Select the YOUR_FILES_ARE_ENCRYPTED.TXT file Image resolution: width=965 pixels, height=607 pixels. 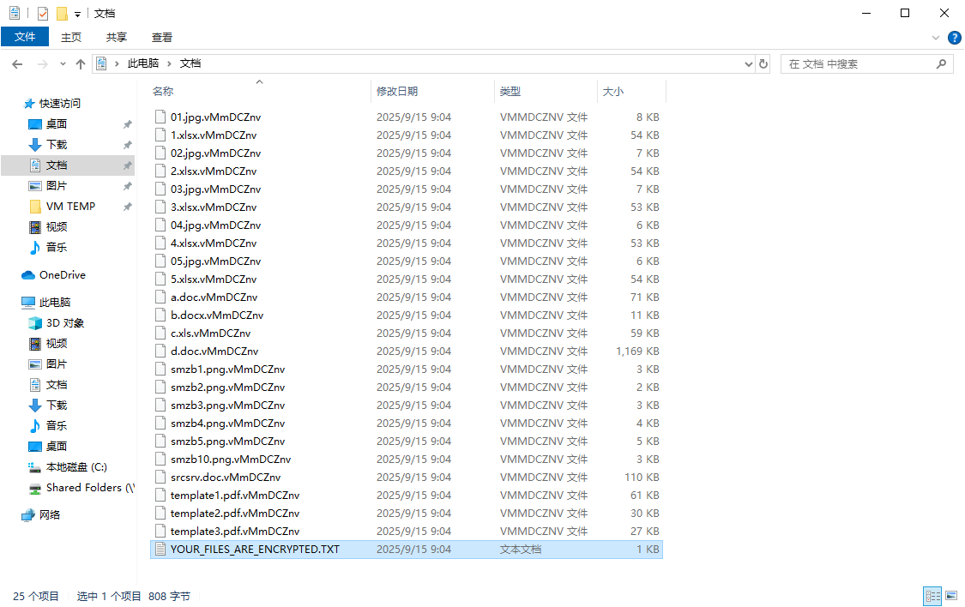click(255, 550)
